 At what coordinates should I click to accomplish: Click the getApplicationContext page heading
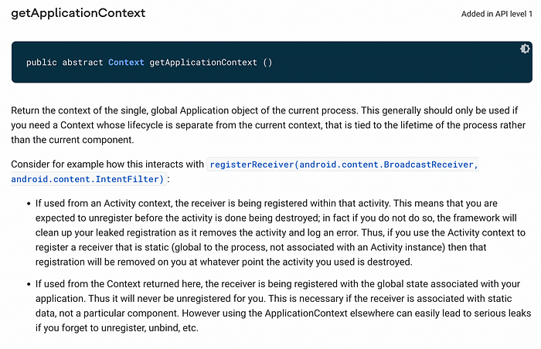click(x=78, y=14)
